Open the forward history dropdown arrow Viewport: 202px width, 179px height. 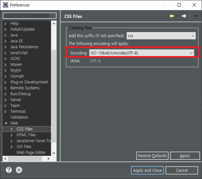pos(190,16)
